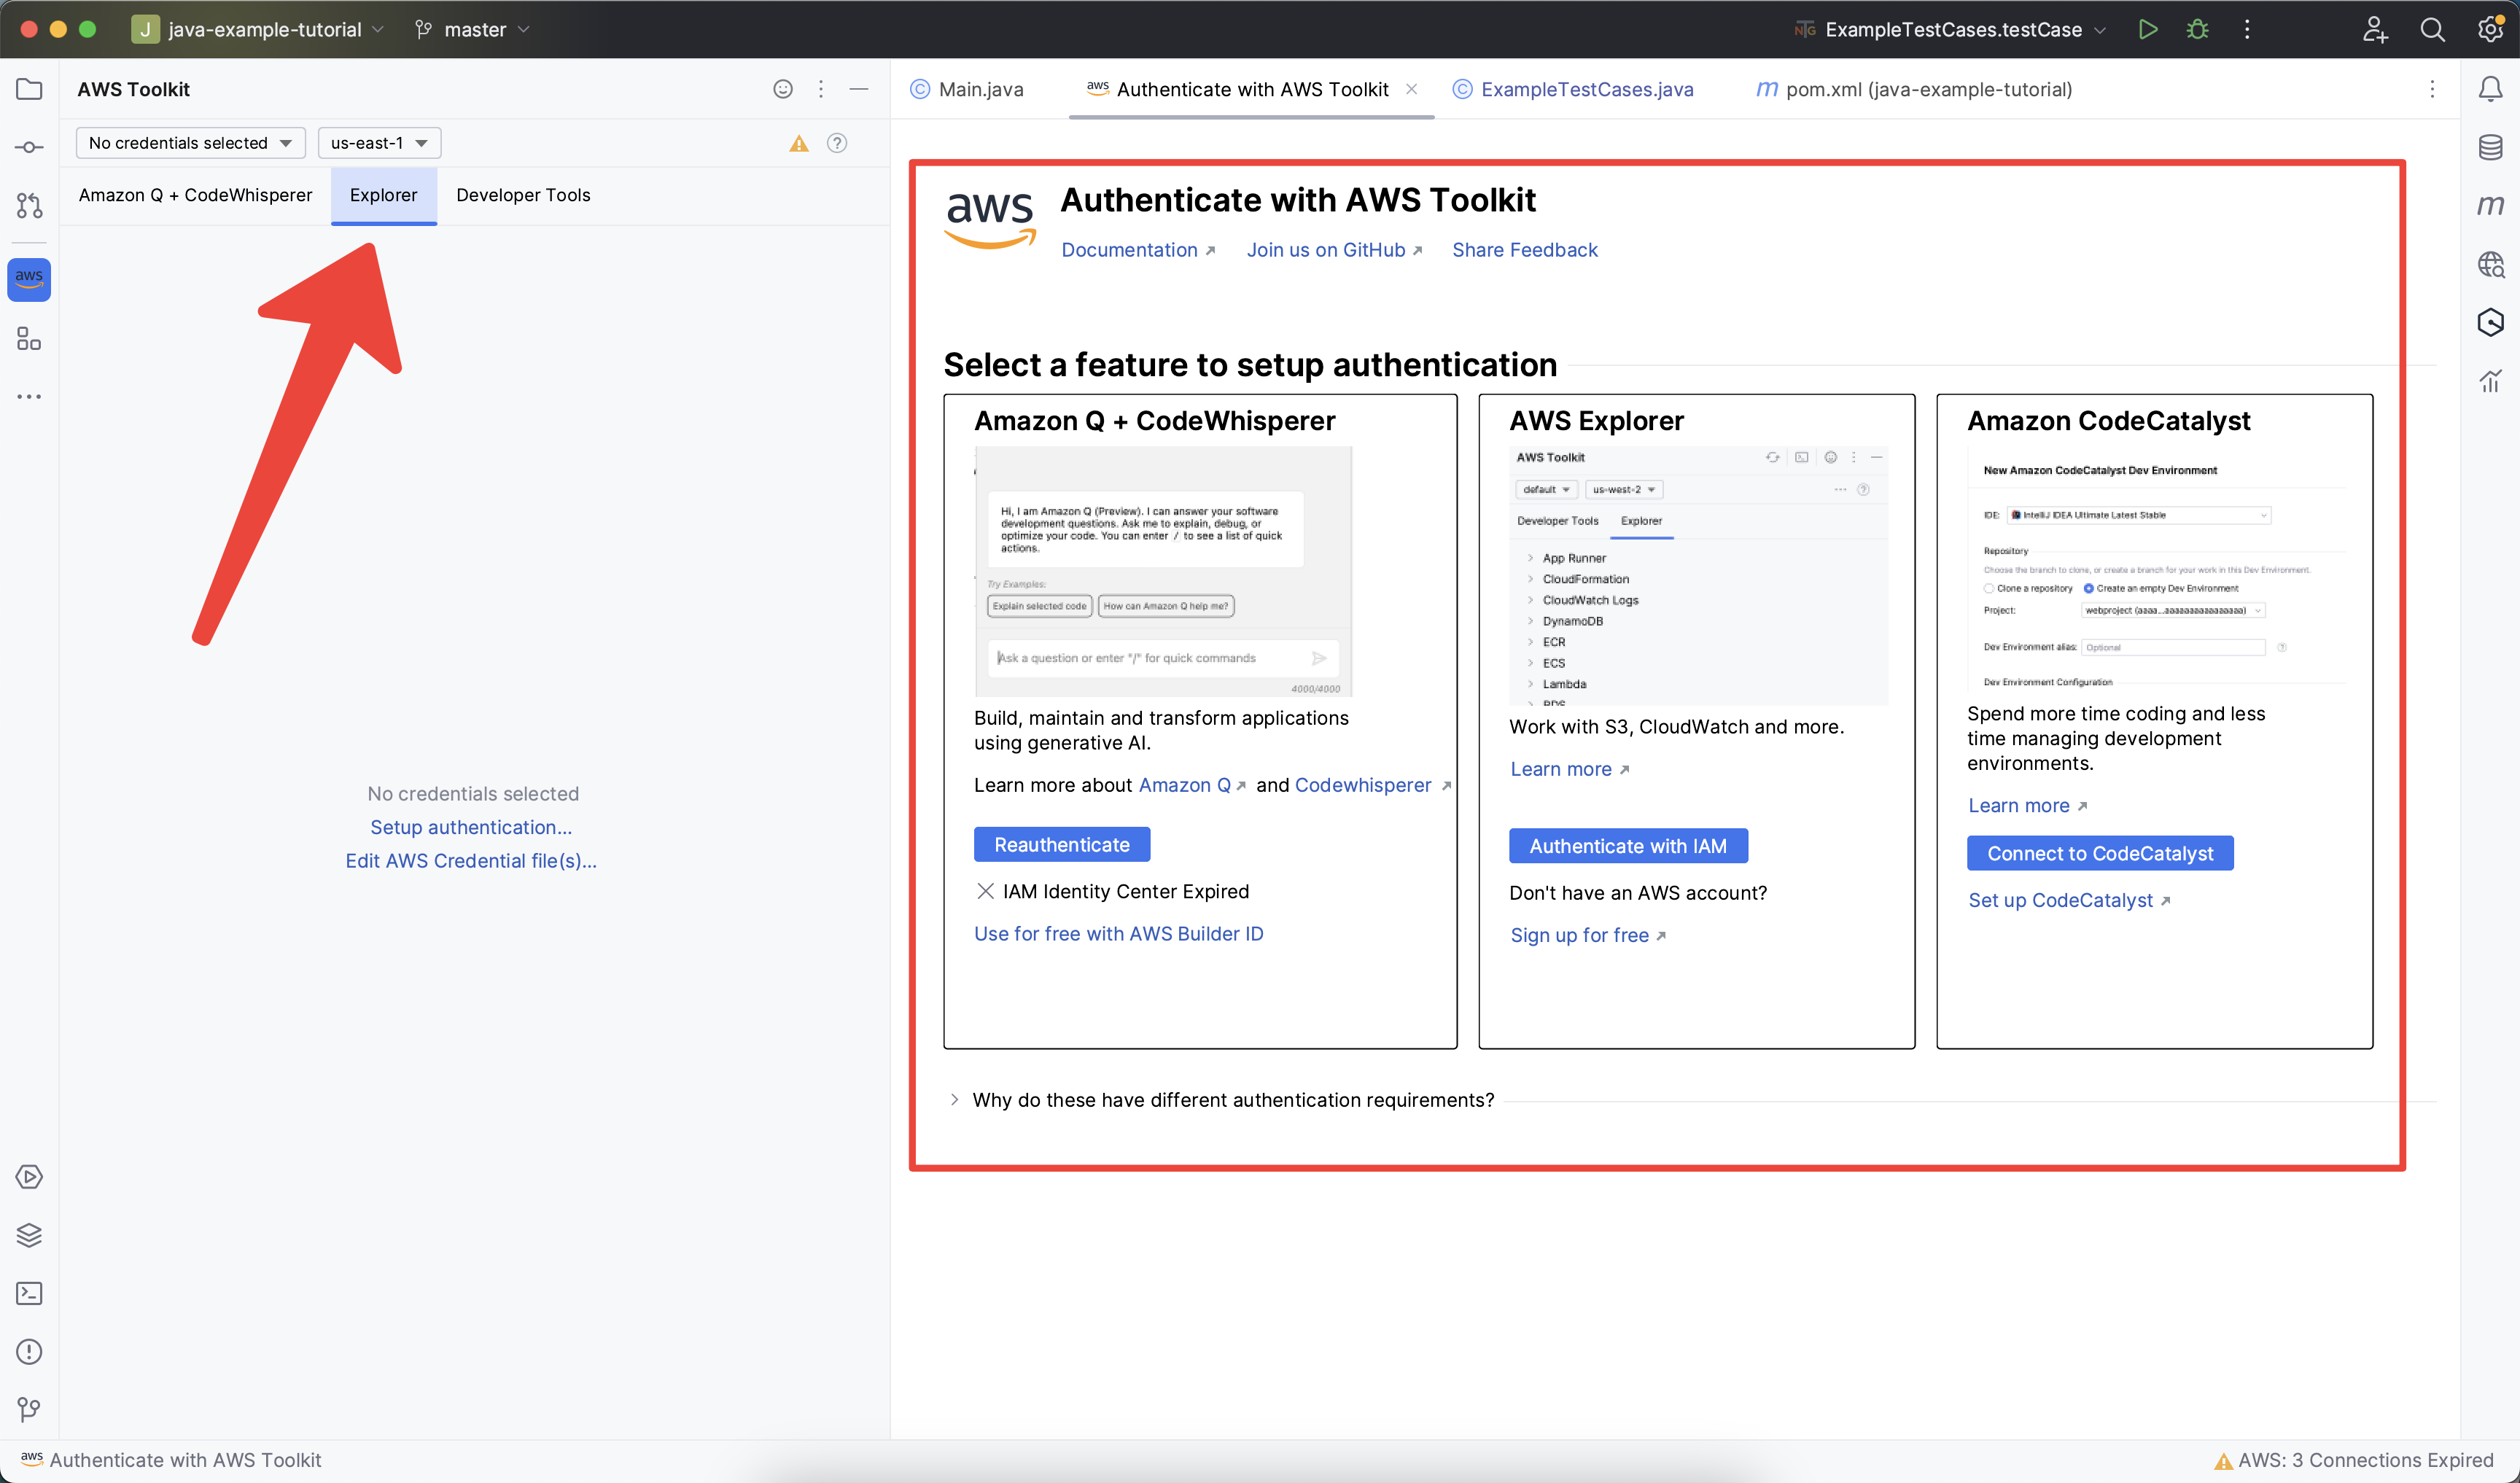Open the Git tool window icon at bottom
The image size is (2520, 1483).
pos(29,1409)
